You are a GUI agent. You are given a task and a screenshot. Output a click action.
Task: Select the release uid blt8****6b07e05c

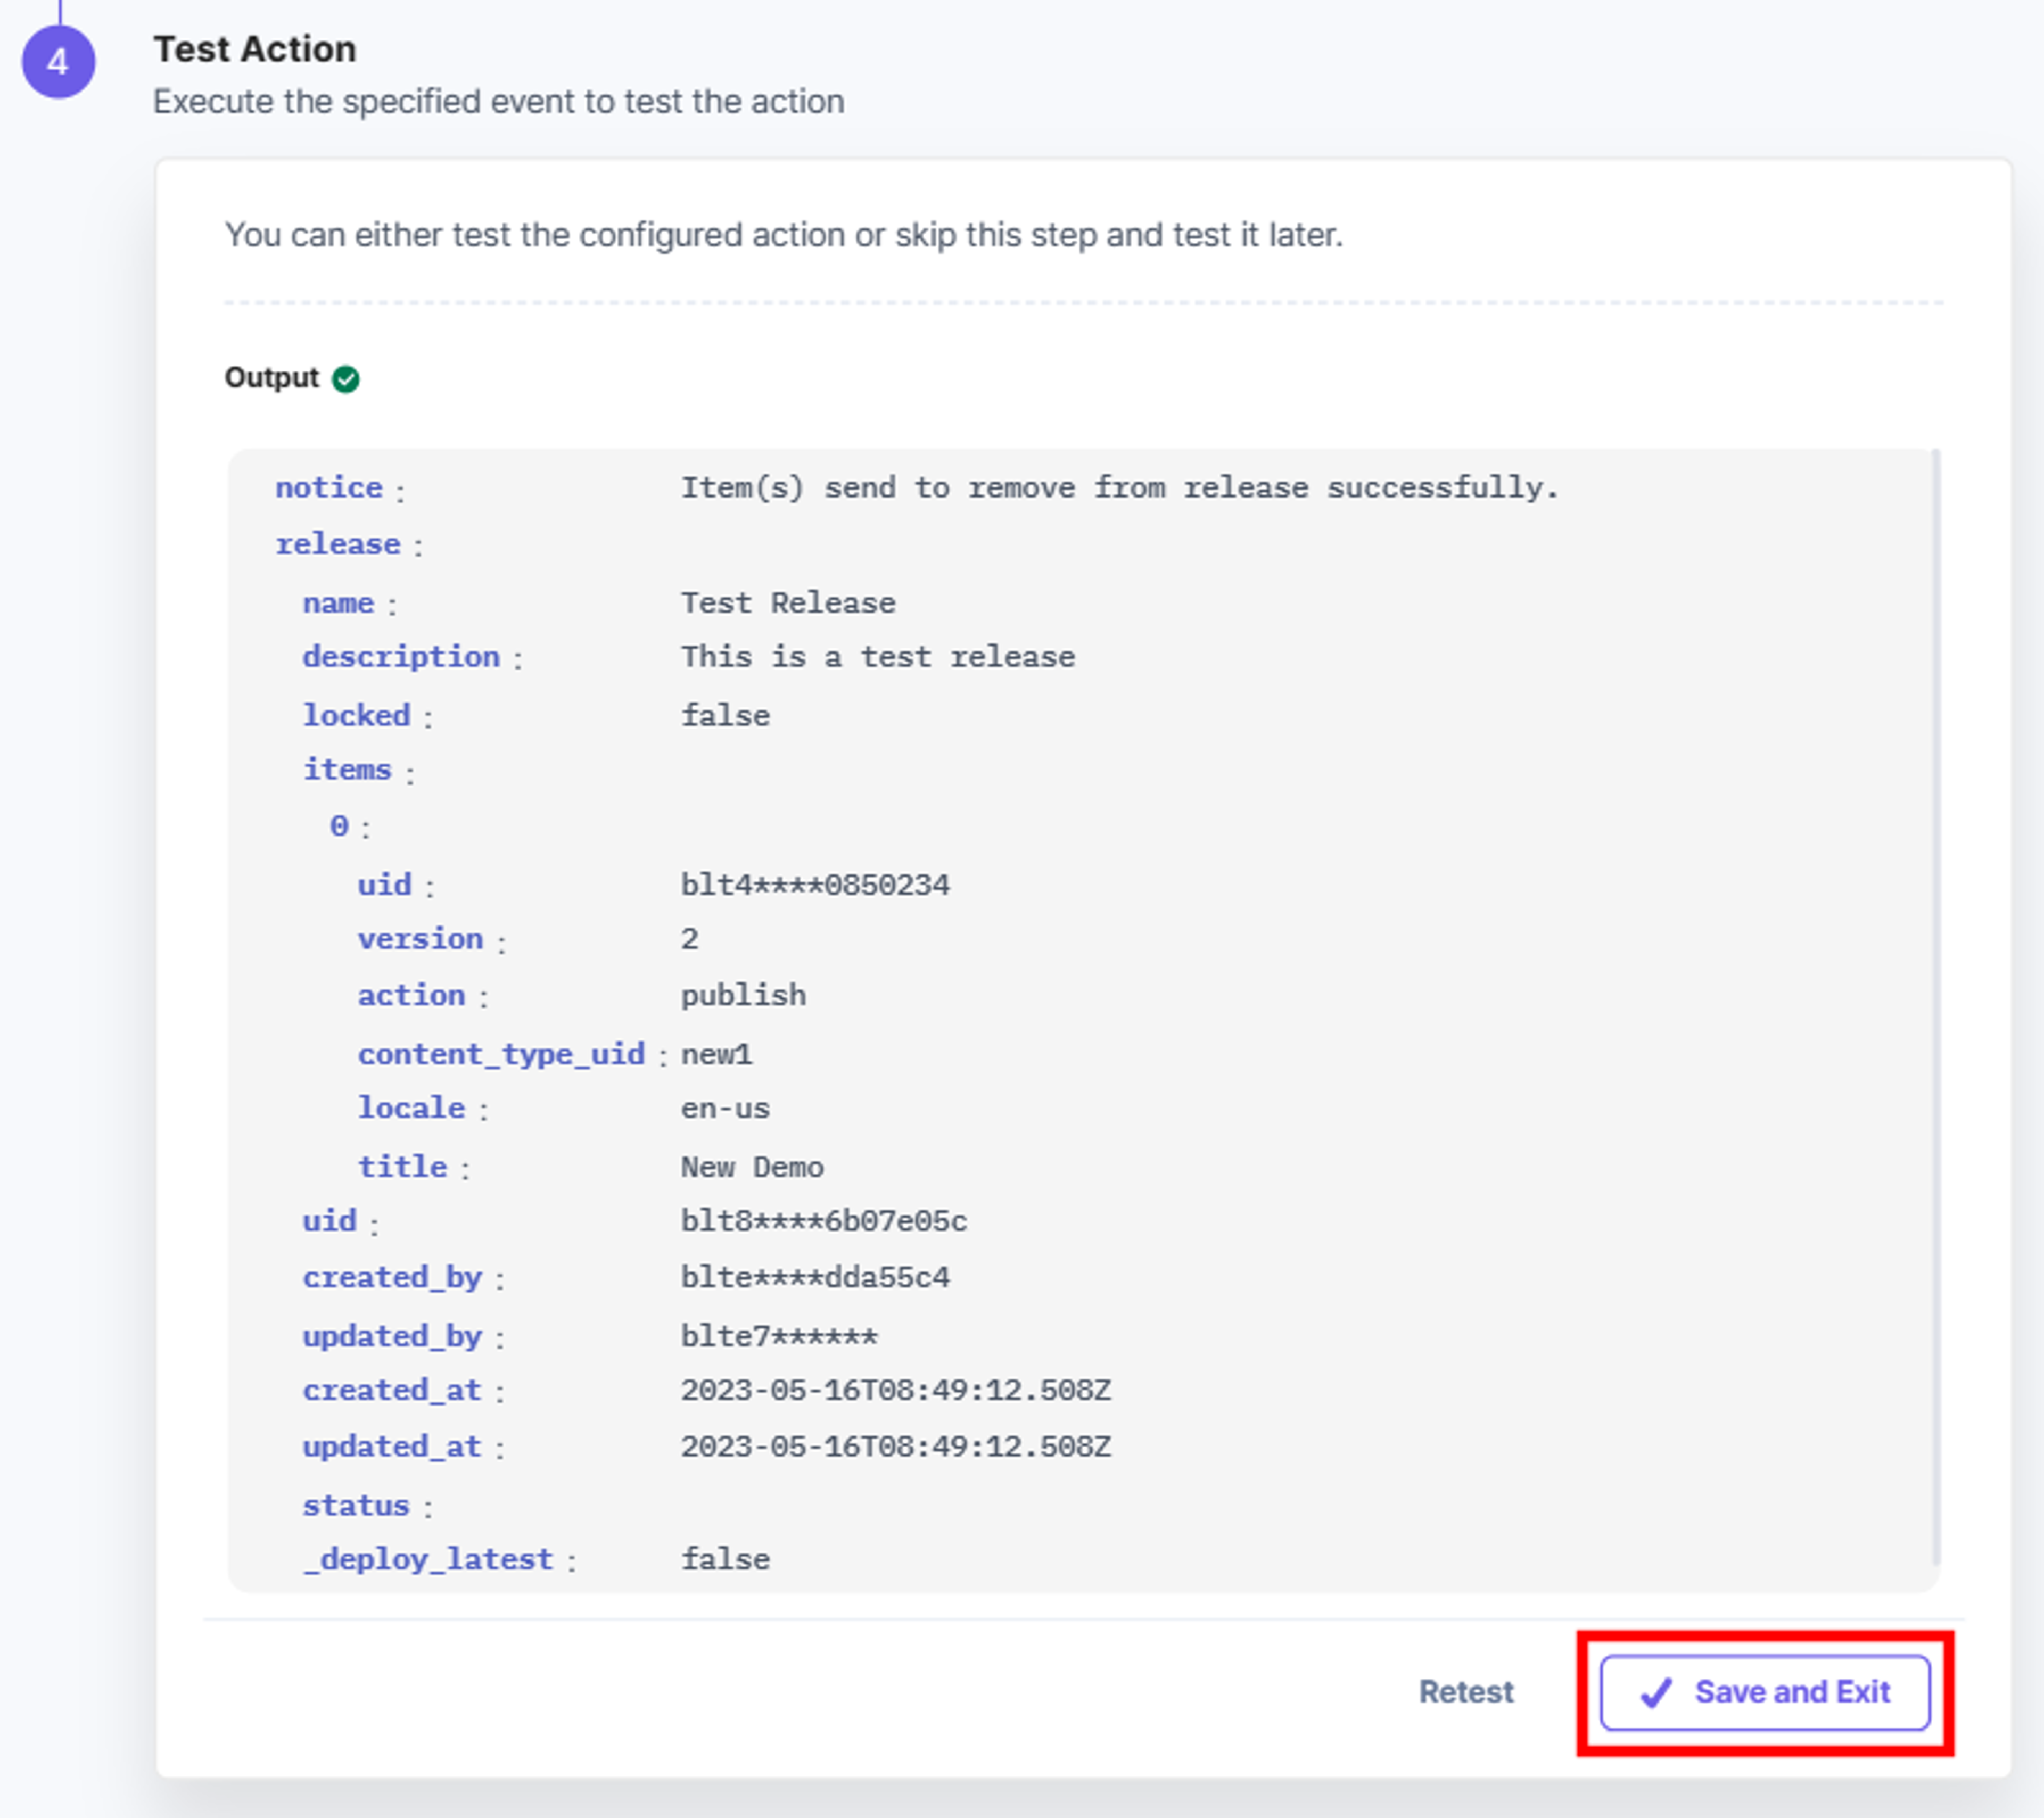[x=824, y=1221]
